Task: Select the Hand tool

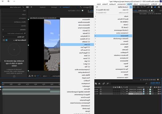Action: (152, 7)
